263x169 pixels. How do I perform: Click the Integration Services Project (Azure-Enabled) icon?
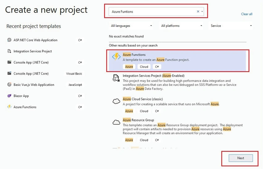pos(116,78)
